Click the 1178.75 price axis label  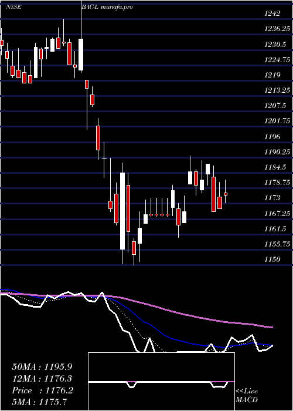pos(277,183)
